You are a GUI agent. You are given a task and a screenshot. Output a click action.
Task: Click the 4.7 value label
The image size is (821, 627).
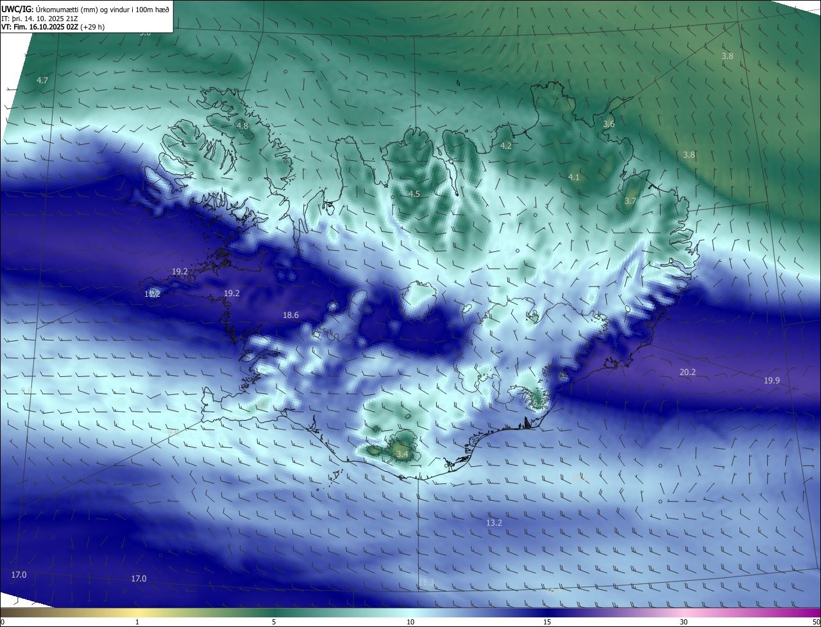42,81
